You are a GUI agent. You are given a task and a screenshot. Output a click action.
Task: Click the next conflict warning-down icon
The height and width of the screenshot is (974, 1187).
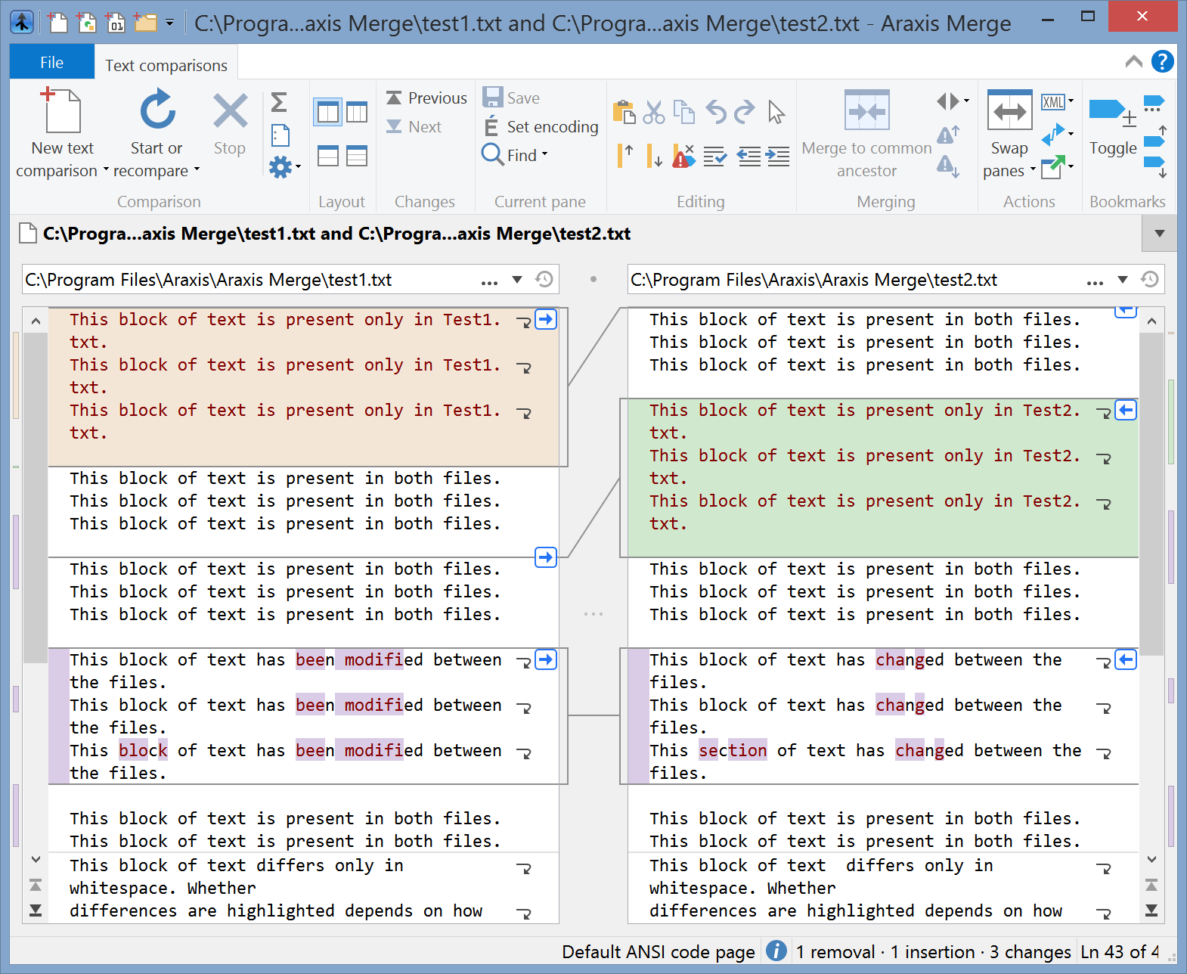click(x=948, y=166)
